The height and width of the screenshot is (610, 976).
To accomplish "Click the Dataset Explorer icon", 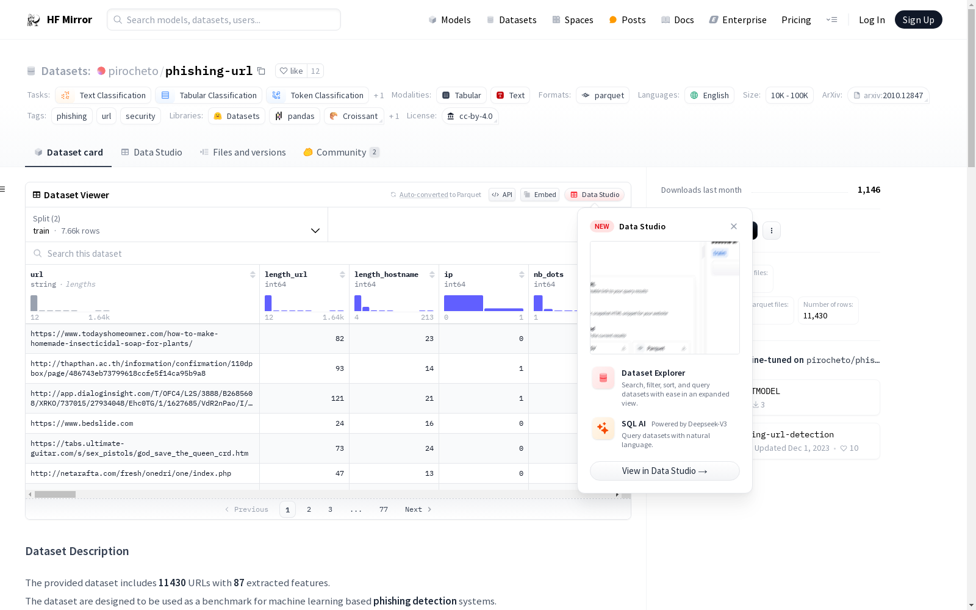I will 603,378.
